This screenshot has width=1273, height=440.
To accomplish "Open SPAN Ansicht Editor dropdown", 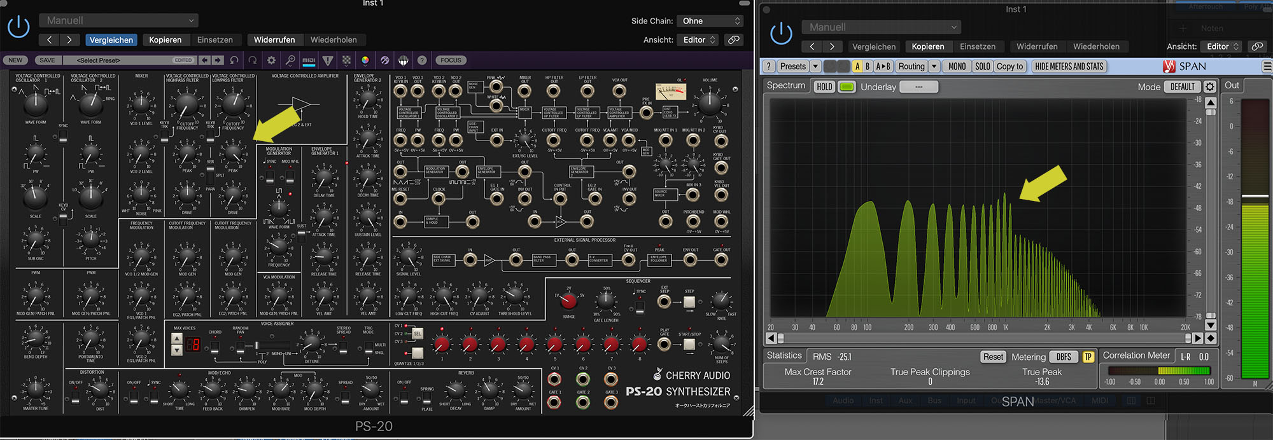I will pos(1222,46).
